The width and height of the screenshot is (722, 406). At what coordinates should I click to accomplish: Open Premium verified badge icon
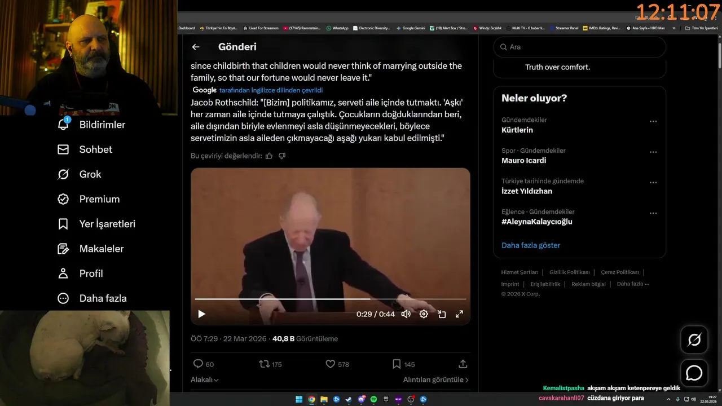[x=63, y=199]
